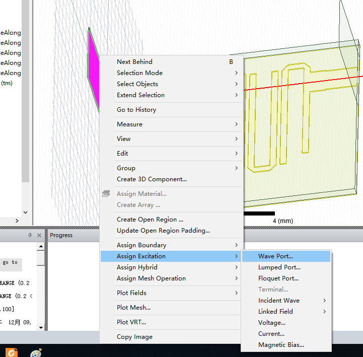Viewport: 363px width, 357px height.
Task: Expand the Selection Mode submenu
Action: (x=172, y=73)
